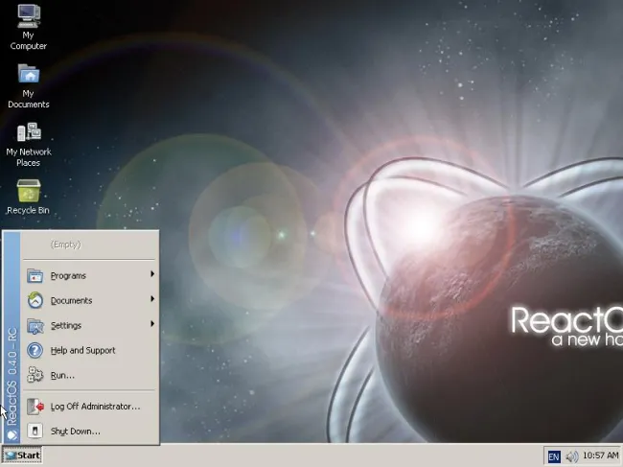Click the EN keyboard language indicator

tap(553, 456)
